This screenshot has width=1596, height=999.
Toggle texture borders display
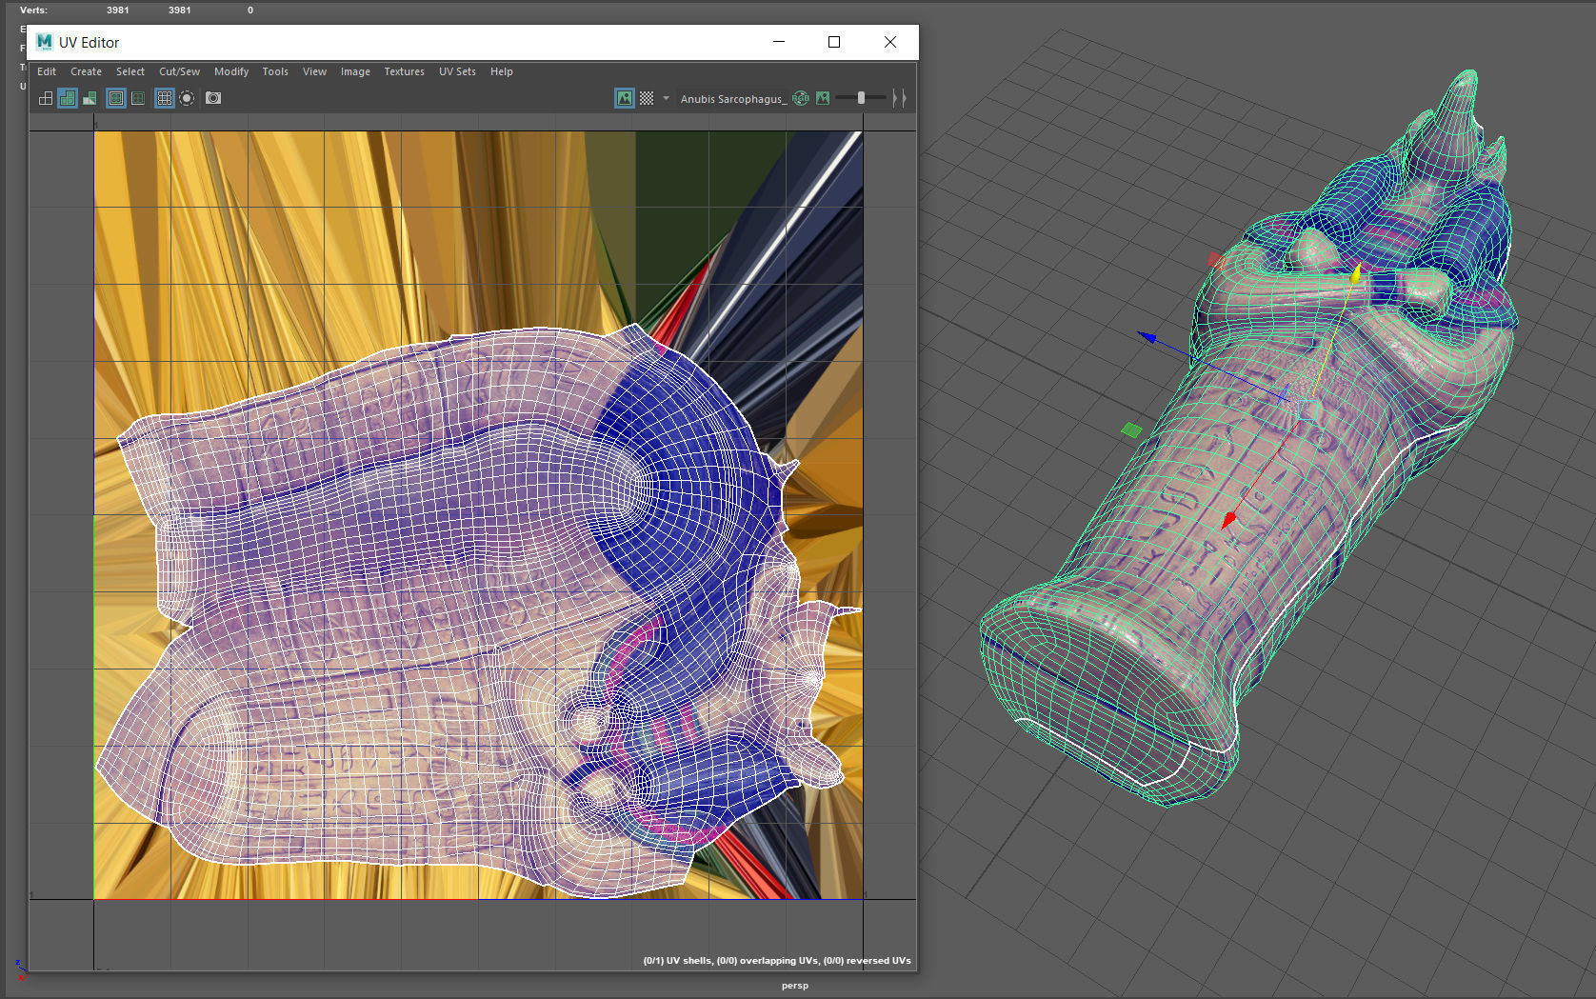116,98
